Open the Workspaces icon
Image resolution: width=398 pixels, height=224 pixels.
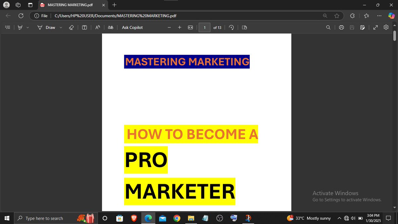pos(18,5)
